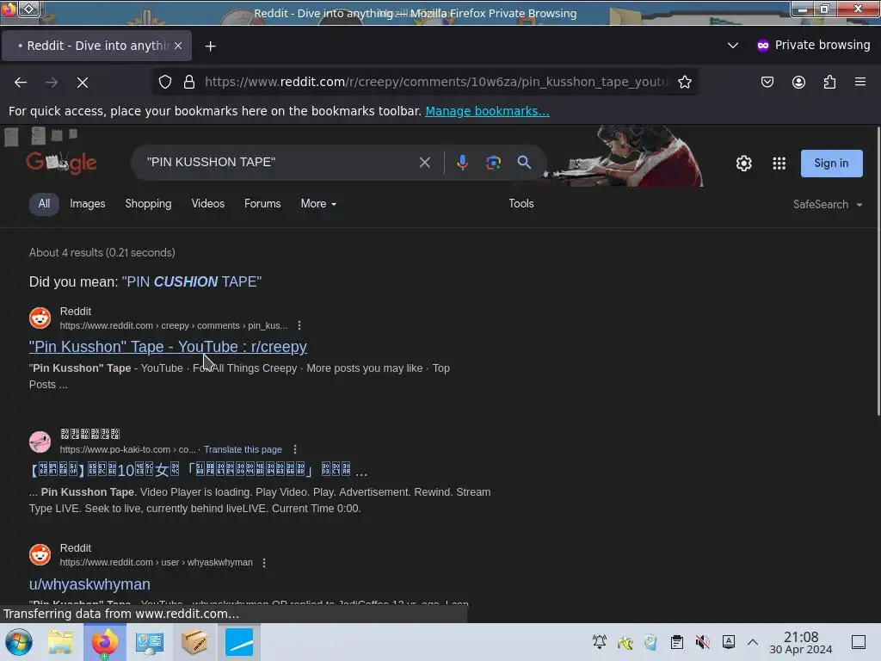This screenshot has width=881, height=661.
Task: Click in the Google search input field
Action: pos(278,163)
